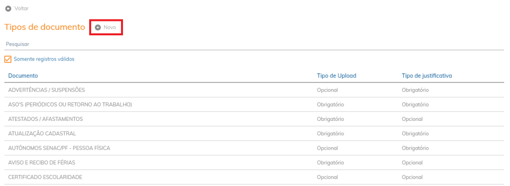Sort by the Documento column header
This screenshot has width=510, height=186.
pos(23,76)
